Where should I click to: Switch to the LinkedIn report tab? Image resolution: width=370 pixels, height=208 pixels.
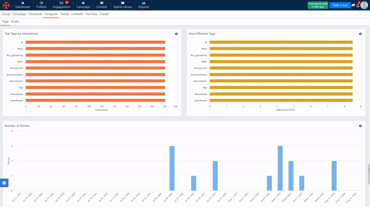point(77,14)
